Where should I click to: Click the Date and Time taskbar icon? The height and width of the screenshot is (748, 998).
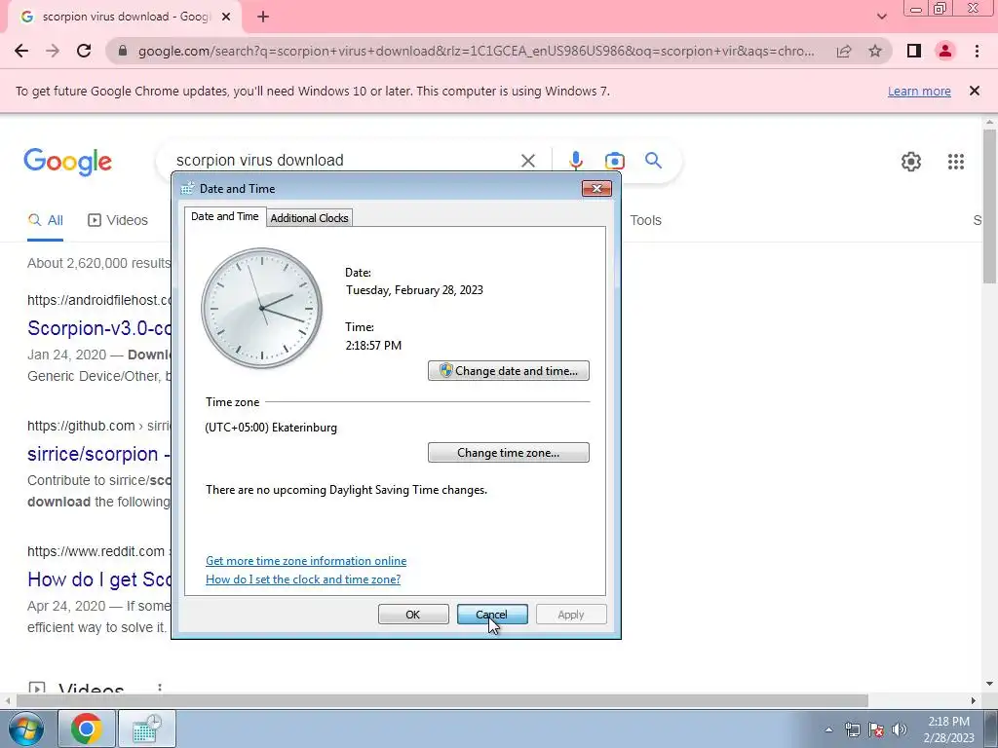tap(147, 729)
